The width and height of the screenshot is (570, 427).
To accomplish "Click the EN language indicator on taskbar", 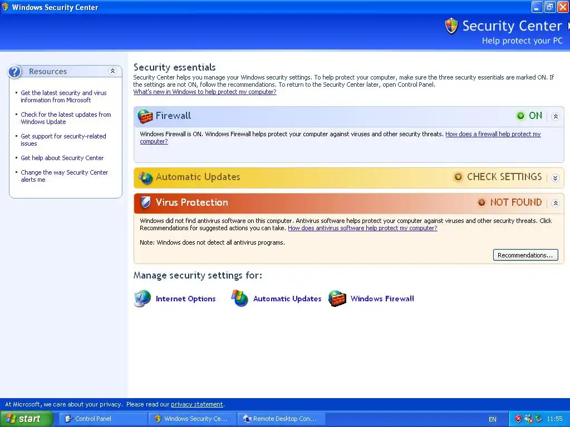I will (492, 419).
